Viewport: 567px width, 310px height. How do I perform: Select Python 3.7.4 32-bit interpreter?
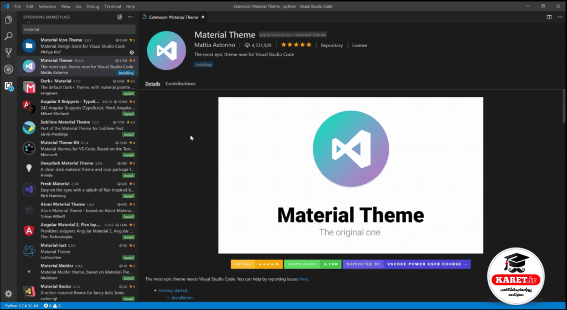coord(22,306)
